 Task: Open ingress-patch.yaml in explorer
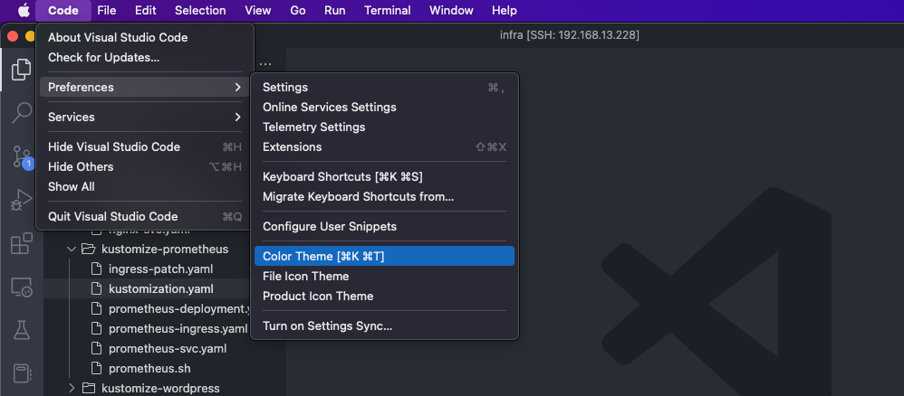161,269
